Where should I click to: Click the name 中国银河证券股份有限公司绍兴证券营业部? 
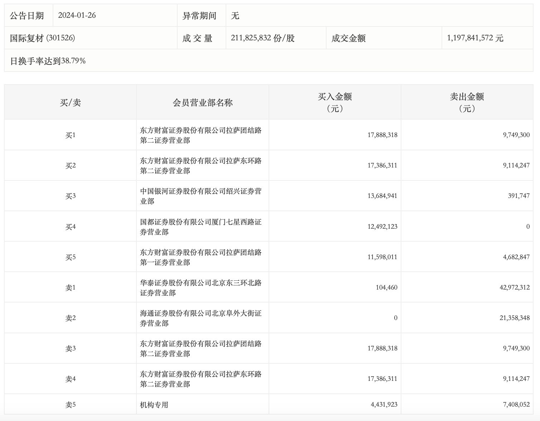pyautogui.click(x=201, y=196)
